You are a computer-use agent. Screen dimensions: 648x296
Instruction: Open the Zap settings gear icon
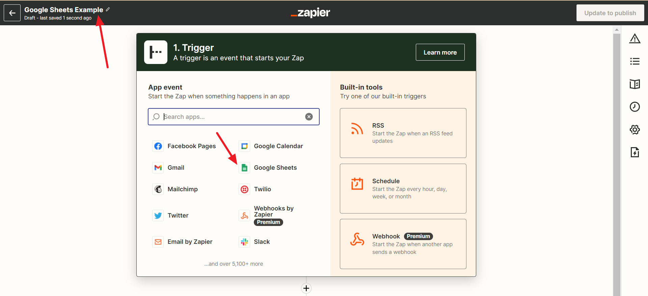tap(634, 130)
